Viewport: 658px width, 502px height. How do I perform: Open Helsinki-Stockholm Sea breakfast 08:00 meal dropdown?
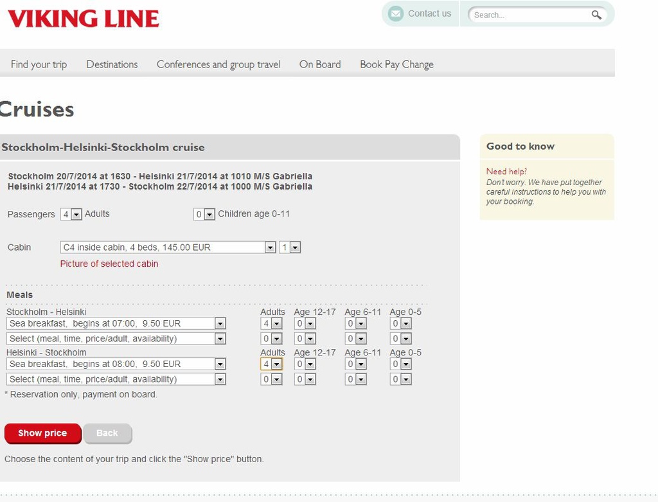116,364
